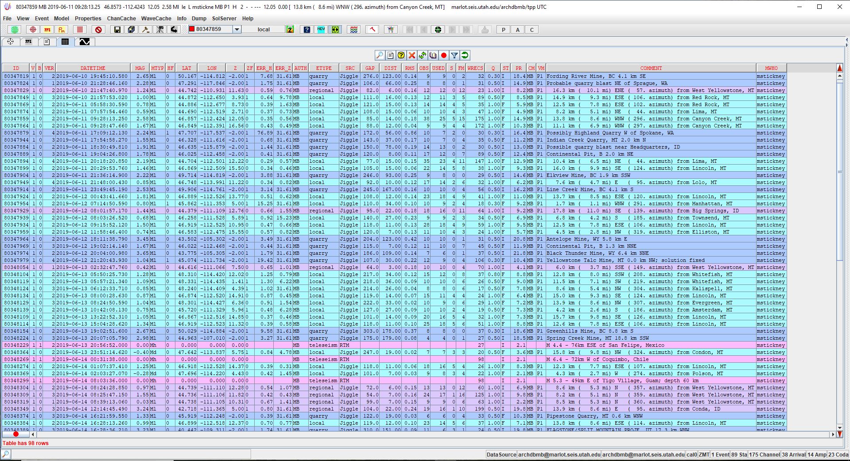Click the magnifying glass table search icon

point(380,55)
